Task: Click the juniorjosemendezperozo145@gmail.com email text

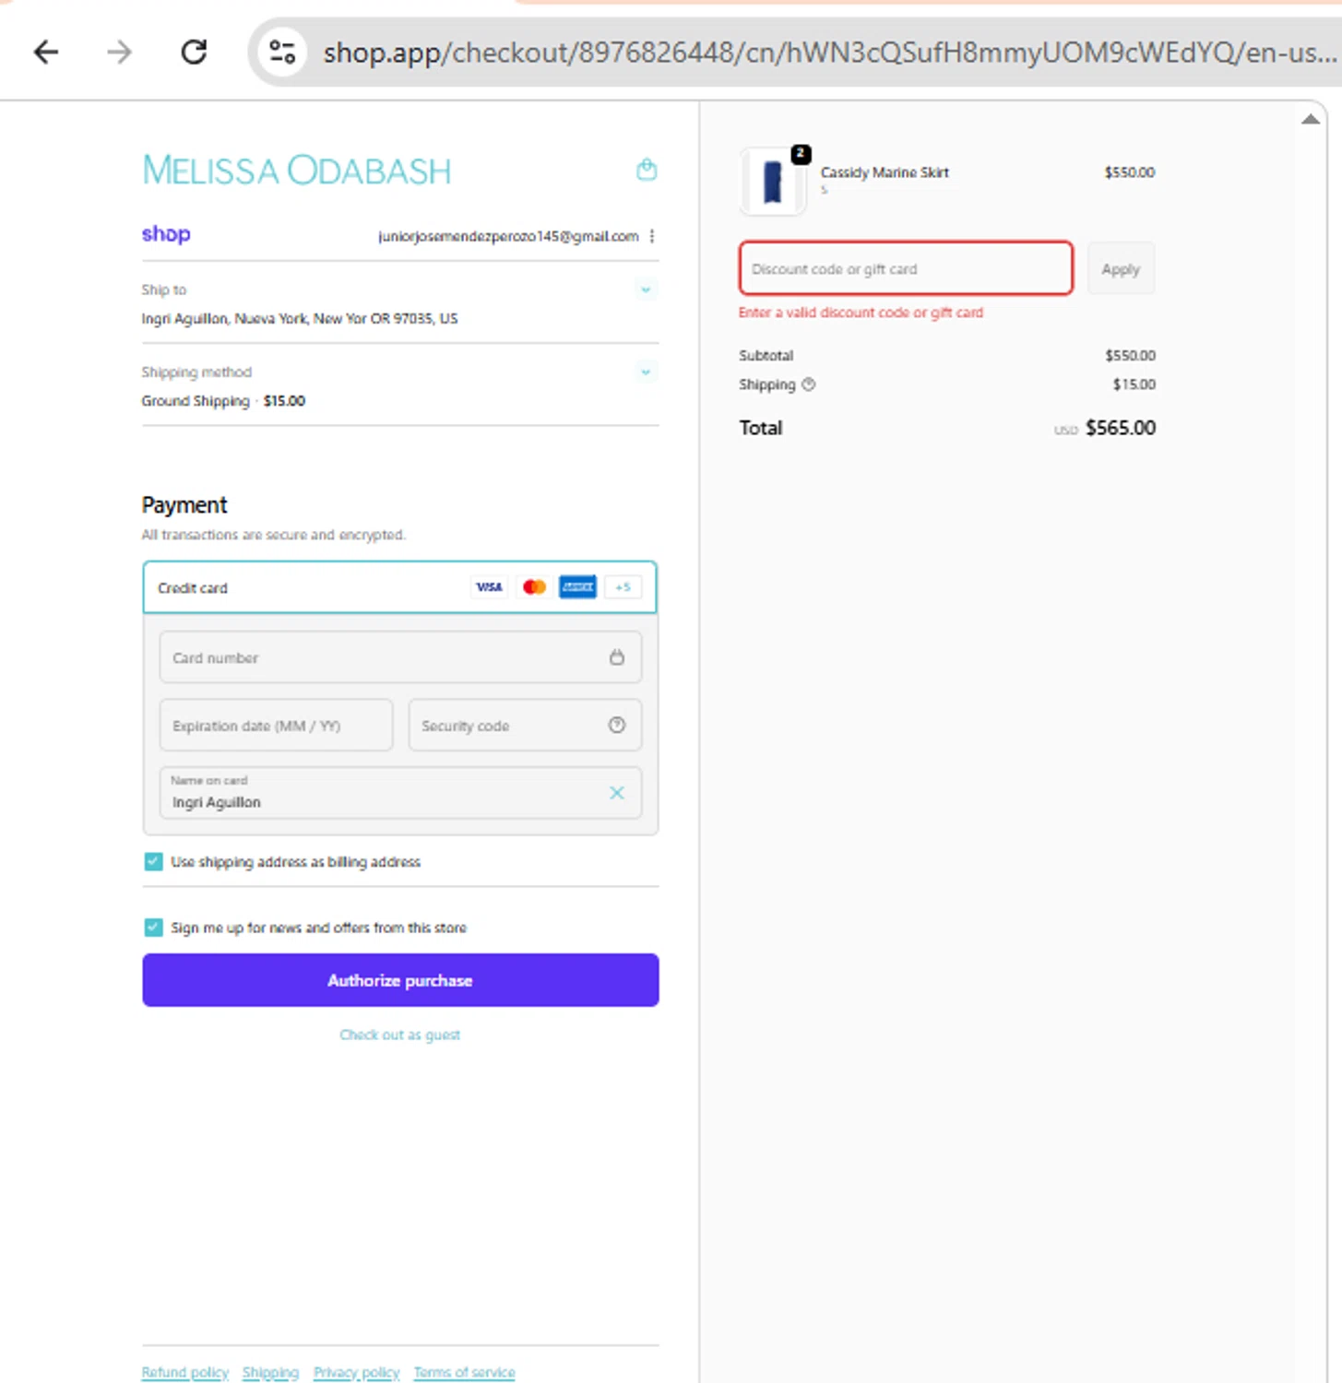Action: 508,236
